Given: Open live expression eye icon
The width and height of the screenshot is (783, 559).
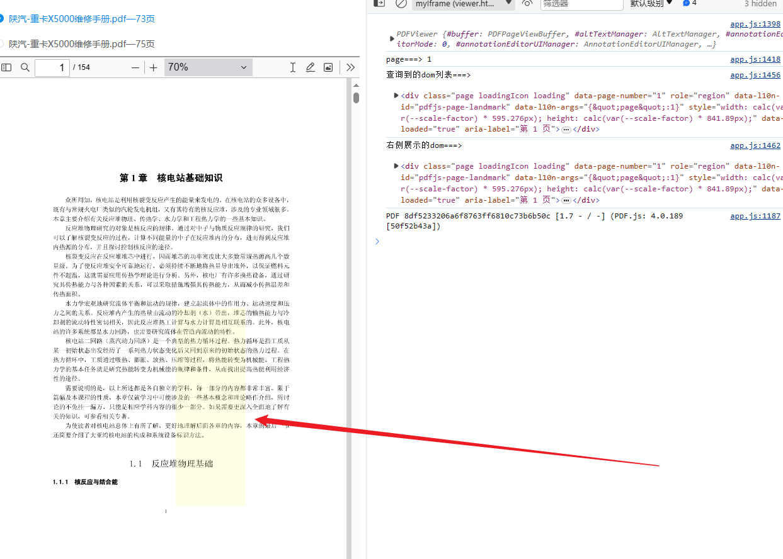Looking at the screenshot, I should point(527,3).
